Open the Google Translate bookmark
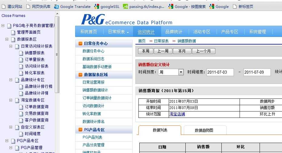Viewport: 282px width, 153px height. coord(72,7)
